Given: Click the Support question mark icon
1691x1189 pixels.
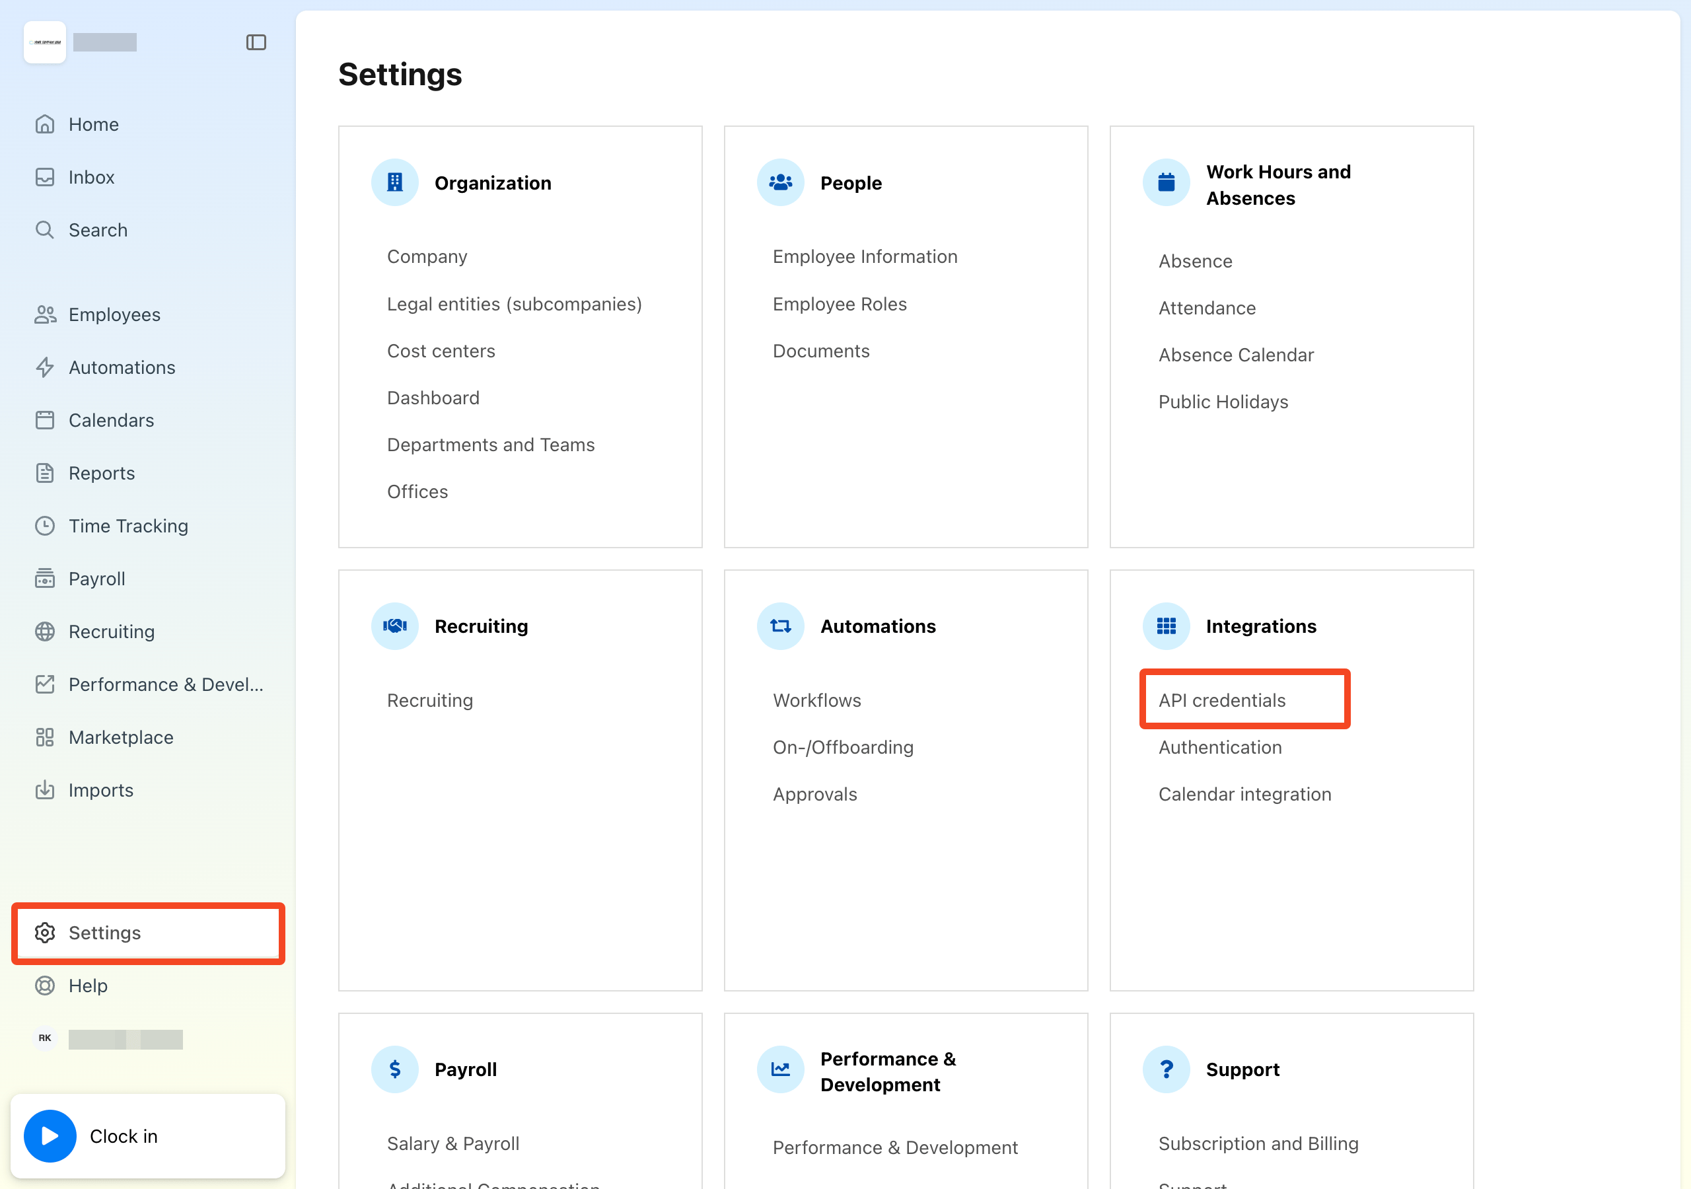Looking at the screenshot, I should [1167, 1069].
